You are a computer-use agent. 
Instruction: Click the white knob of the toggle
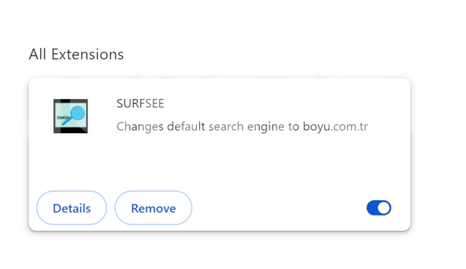(x=384, y=208)
